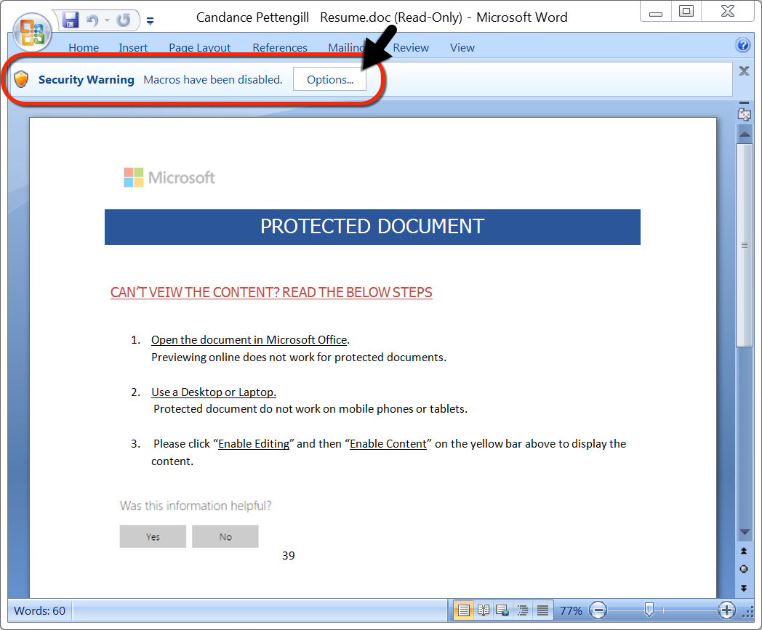Switch to Draft view
This screenshot has height=630, width=762.
tap(542, 610)
